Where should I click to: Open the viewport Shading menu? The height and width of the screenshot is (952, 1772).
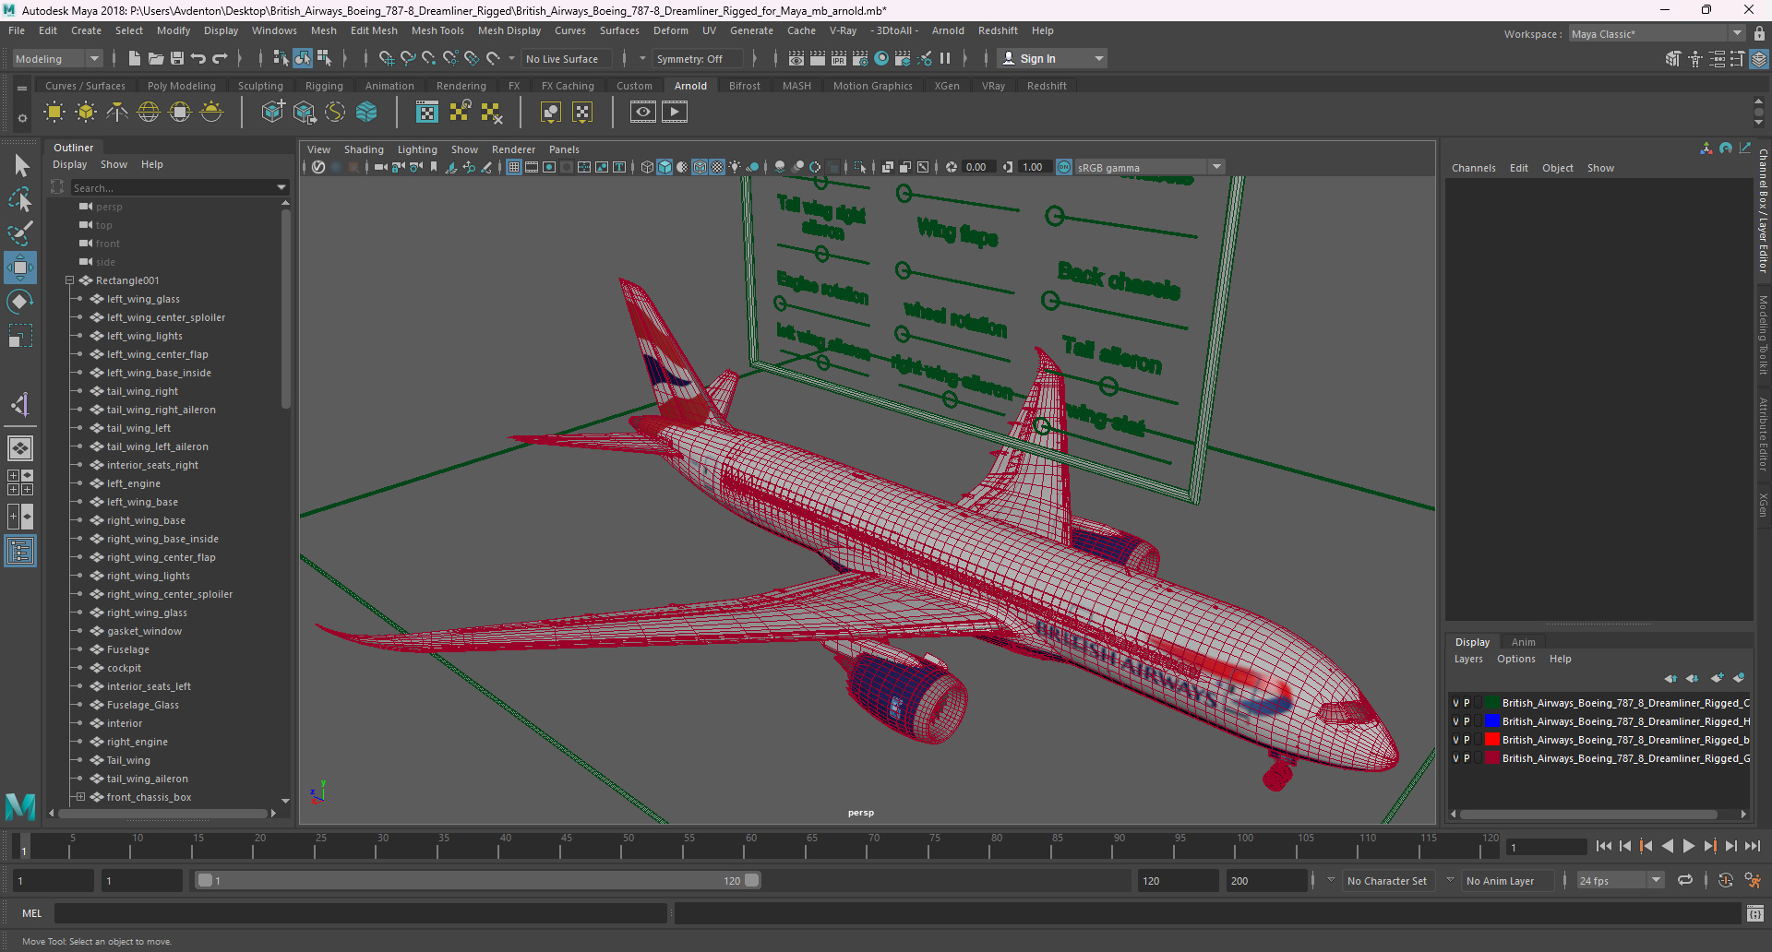pos(364,149)
